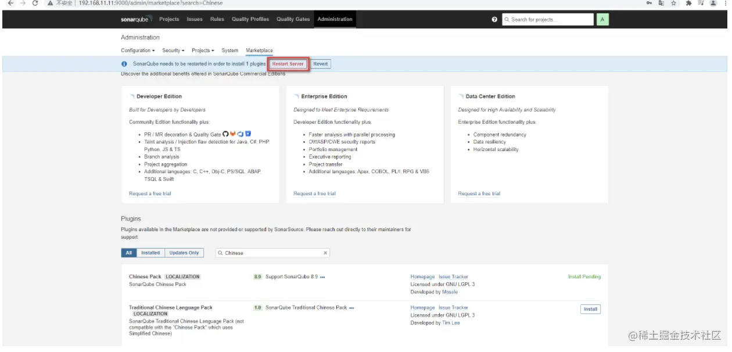The height and width of the screenshot is (352, 732).
Task: Open the help question-mark icon
Action: coord(494,19)
